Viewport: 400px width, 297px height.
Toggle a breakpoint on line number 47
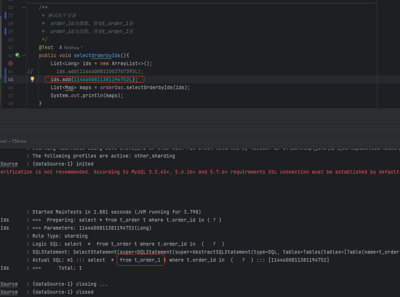click(11, 95)
